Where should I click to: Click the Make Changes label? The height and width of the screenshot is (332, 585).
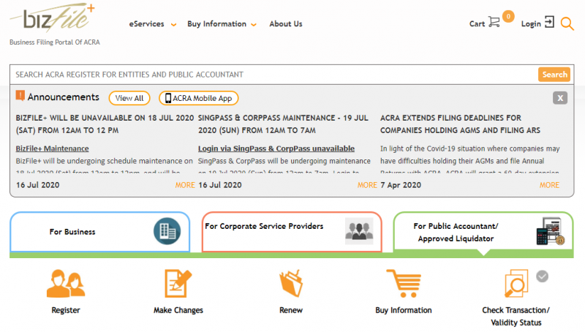(178, 310)
